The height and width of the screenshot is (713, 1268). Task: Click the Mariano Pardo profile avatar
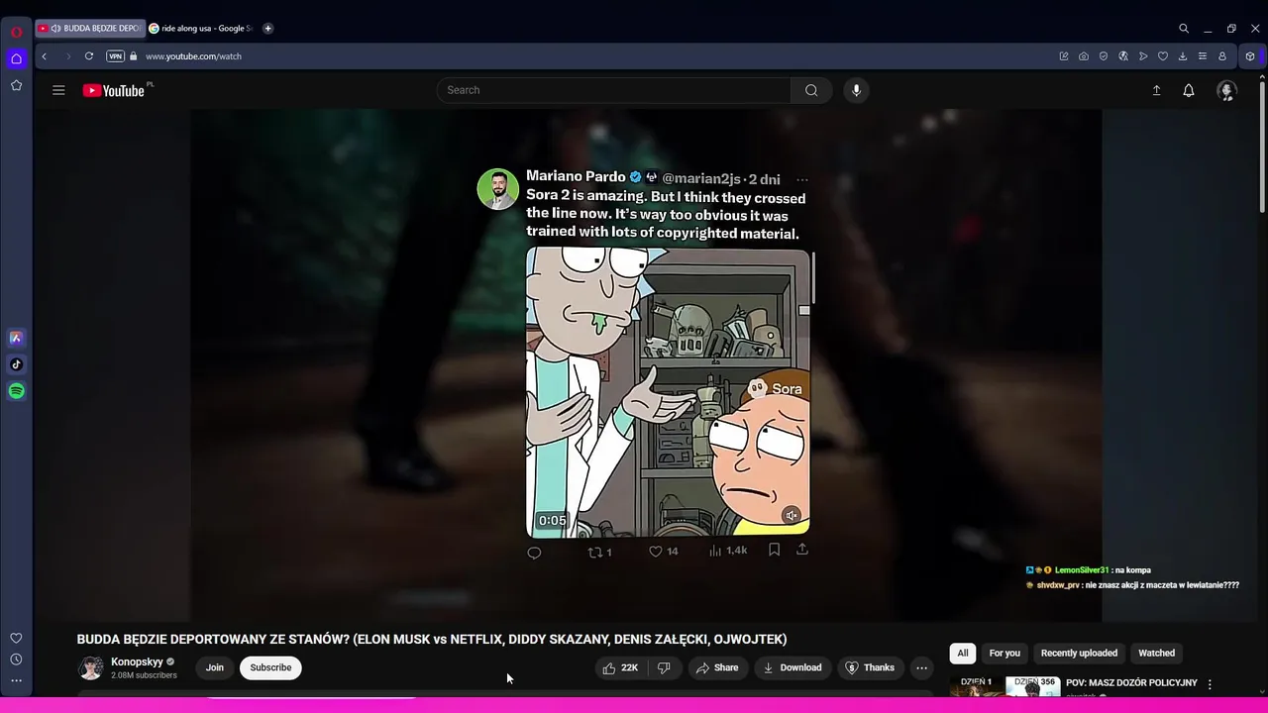click(x=498, y=189)
